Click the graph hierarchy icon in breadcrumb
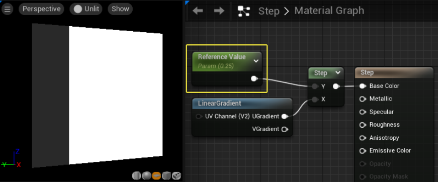This screenshot has width=438, height=182. (x=243, y=11)
